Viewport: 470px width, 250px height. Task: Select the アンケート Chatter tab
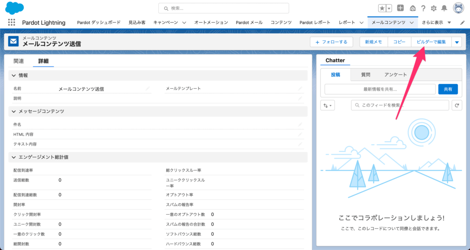click(396, 75)
